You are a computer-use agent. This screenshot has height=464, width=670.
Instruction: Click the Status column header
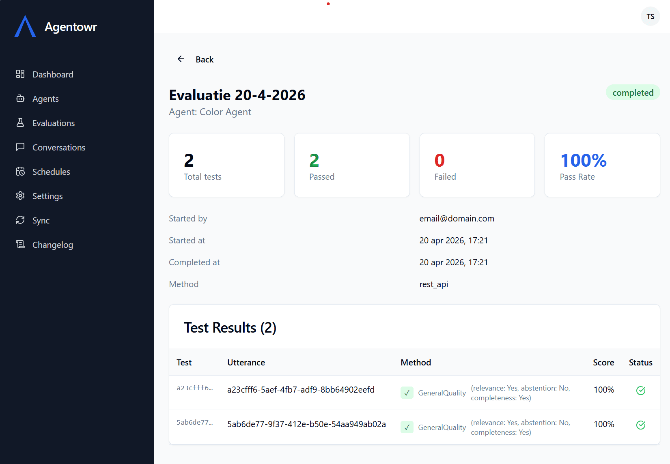click(x=640, y=363)
